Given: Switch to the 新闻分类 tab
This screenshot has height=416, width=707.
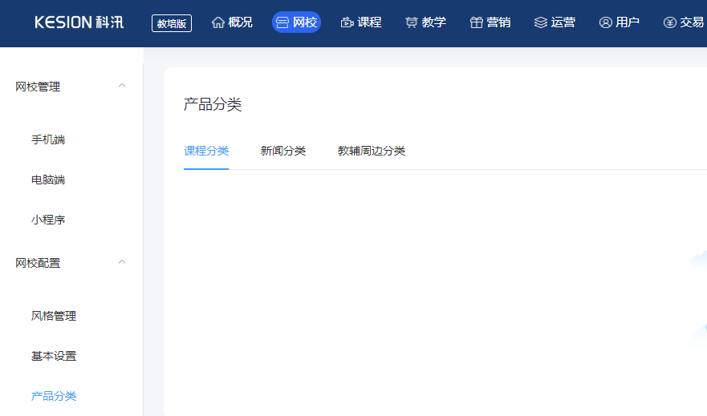Looking at the screenshot, I should tap(283, 151).
